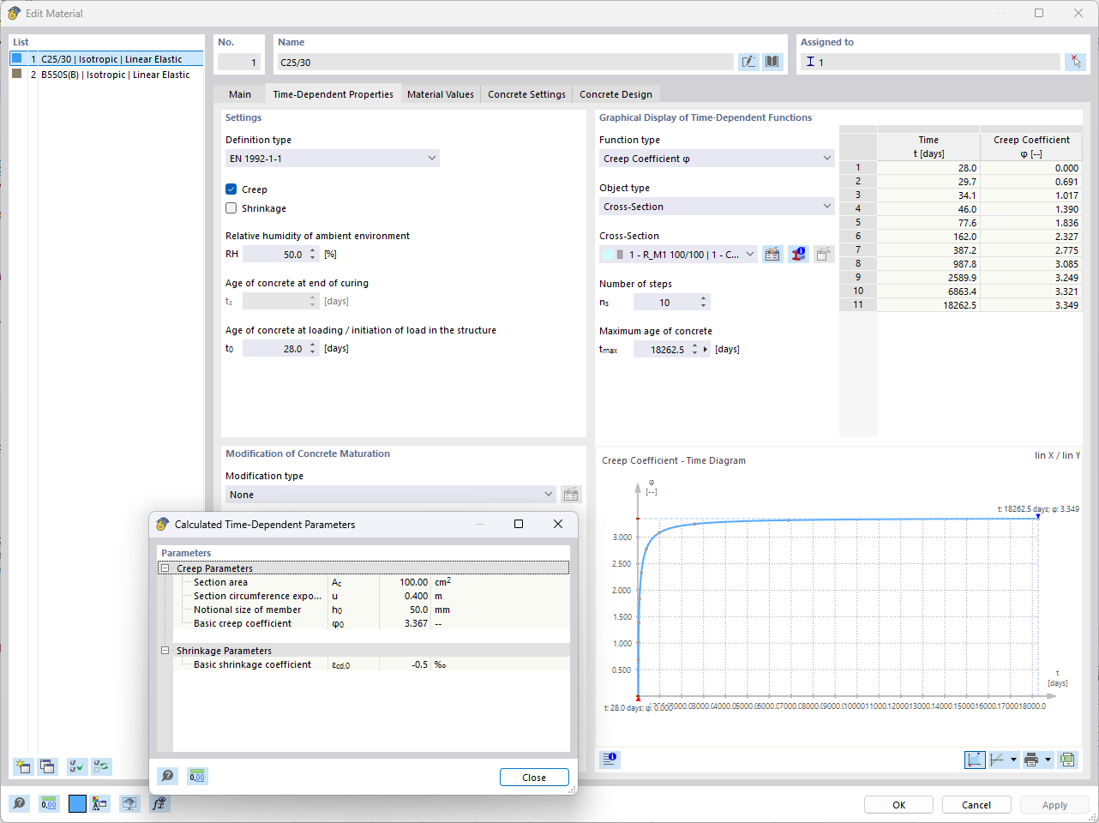Click the axis scale lines icon
This screenshot has width=1099, height=823.
pyautogui.click(x=997, y=760)
